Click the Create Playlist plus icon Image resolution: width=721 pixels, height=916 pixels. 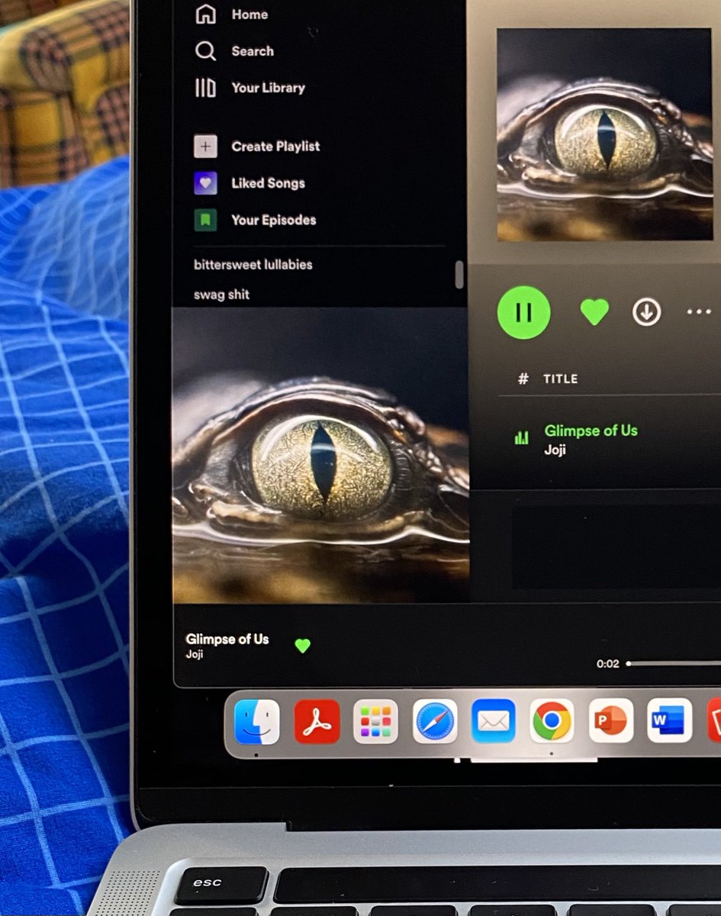click(x=205, y=146)
